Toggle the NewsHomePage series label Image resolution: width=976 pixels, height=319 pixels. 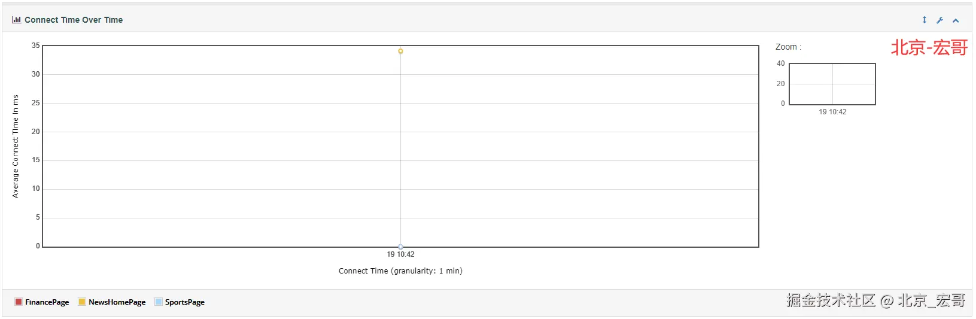click(117, 302)
